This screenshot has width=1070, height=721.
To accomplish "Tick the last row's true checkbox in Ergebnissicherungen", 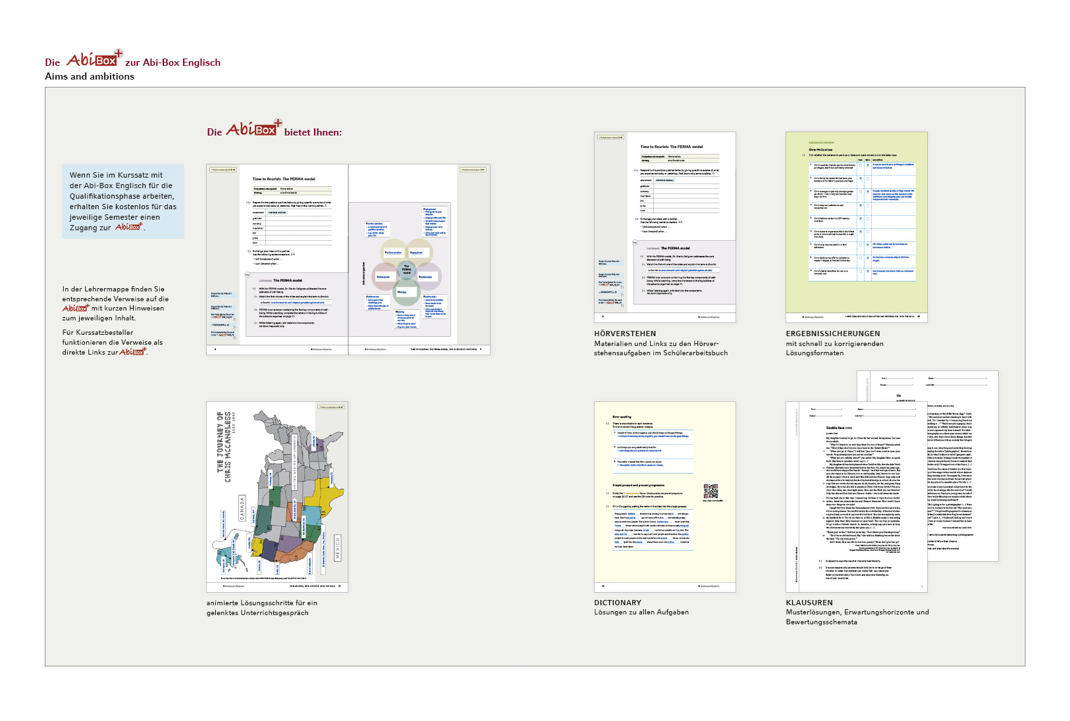I will click(861, 271).
